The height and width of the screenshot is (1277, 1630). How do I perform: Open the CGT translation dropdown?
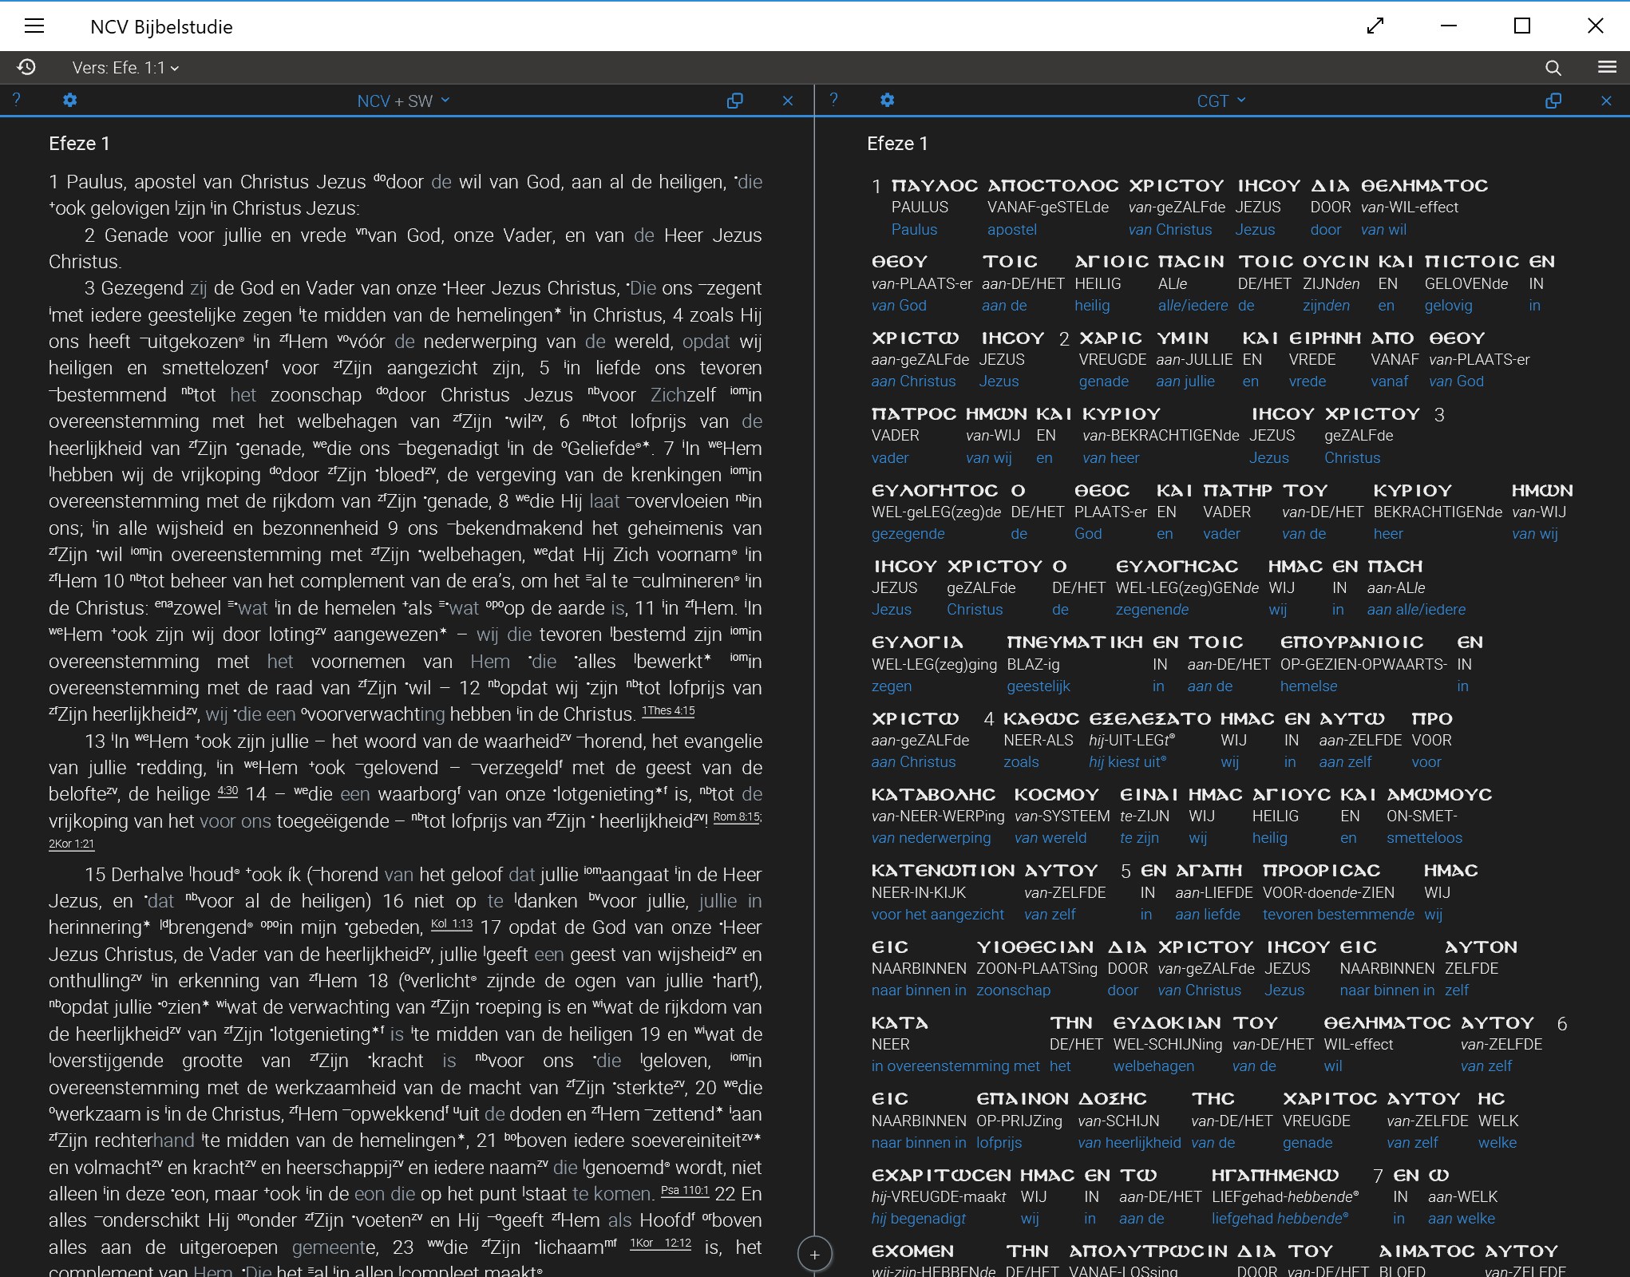(1221, 101)
